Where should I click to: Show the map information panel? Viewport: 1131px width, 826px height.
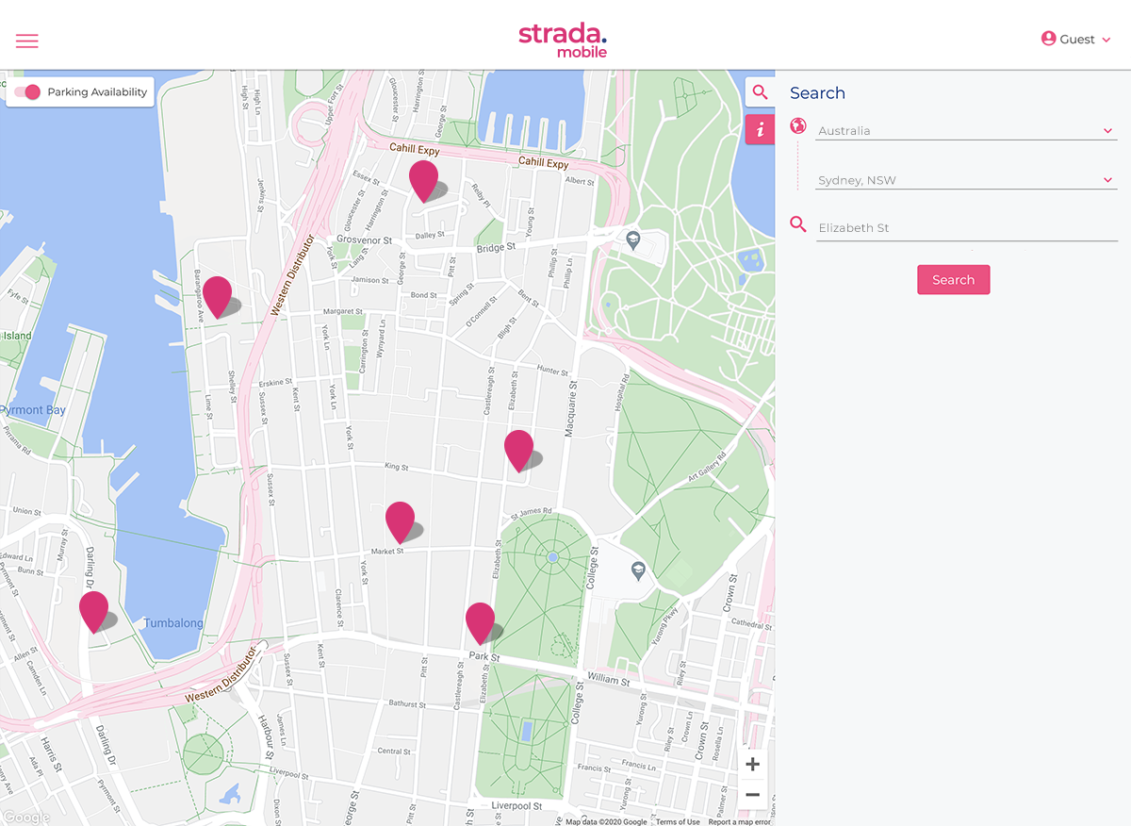[760, 130]
